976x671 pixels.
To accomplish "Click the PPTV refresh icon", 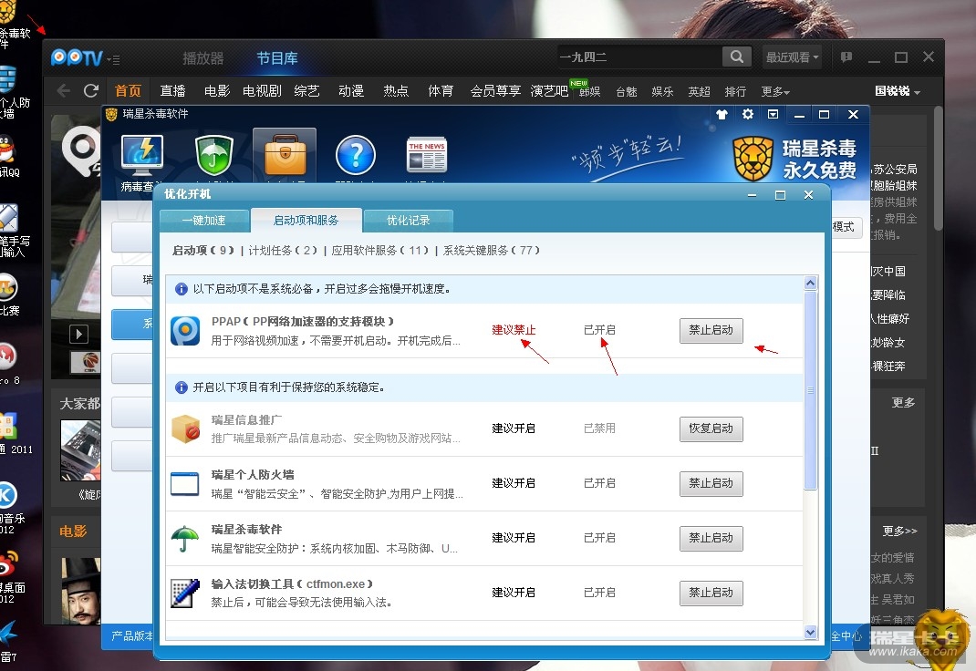I will [91, 91].
